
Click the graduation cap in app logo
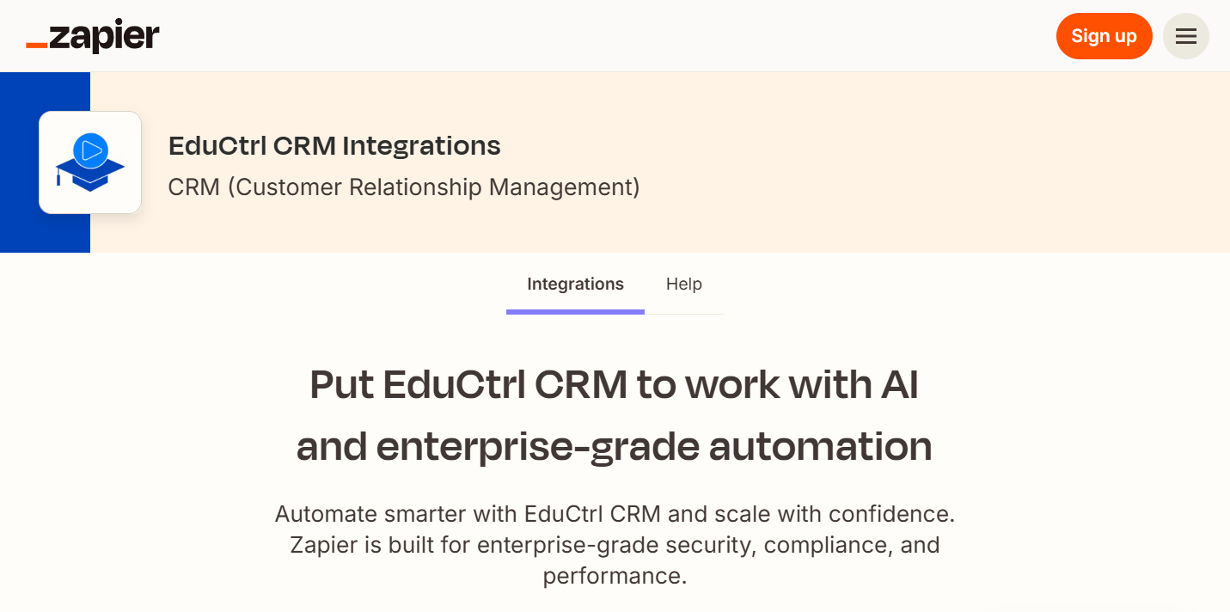click(90, 170)
